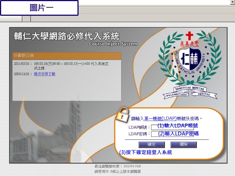This screenshot has height=176, width=235.
Task: Open the 單一帳號(LDAP) link
Action: [x=160, y=119]
